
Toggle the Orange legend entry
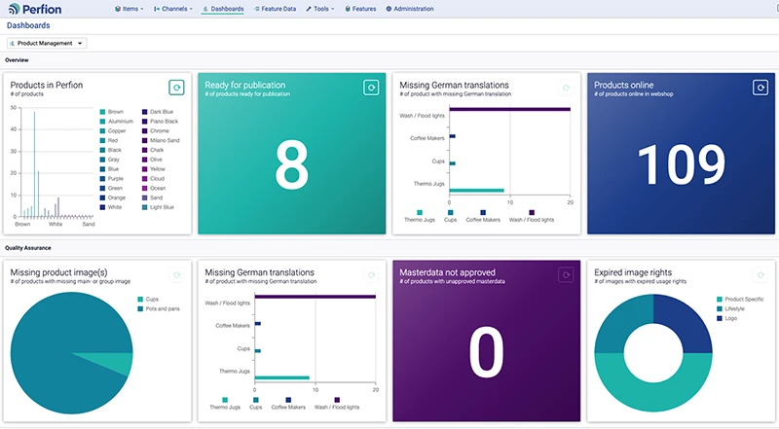[113, 197]
